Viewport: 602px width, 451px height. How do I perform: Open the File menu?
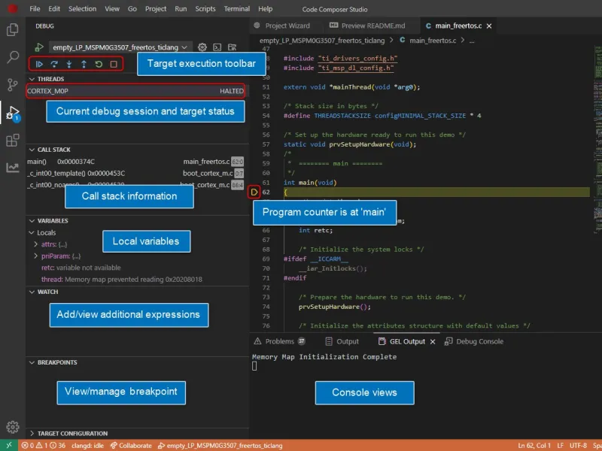(35, 9)
